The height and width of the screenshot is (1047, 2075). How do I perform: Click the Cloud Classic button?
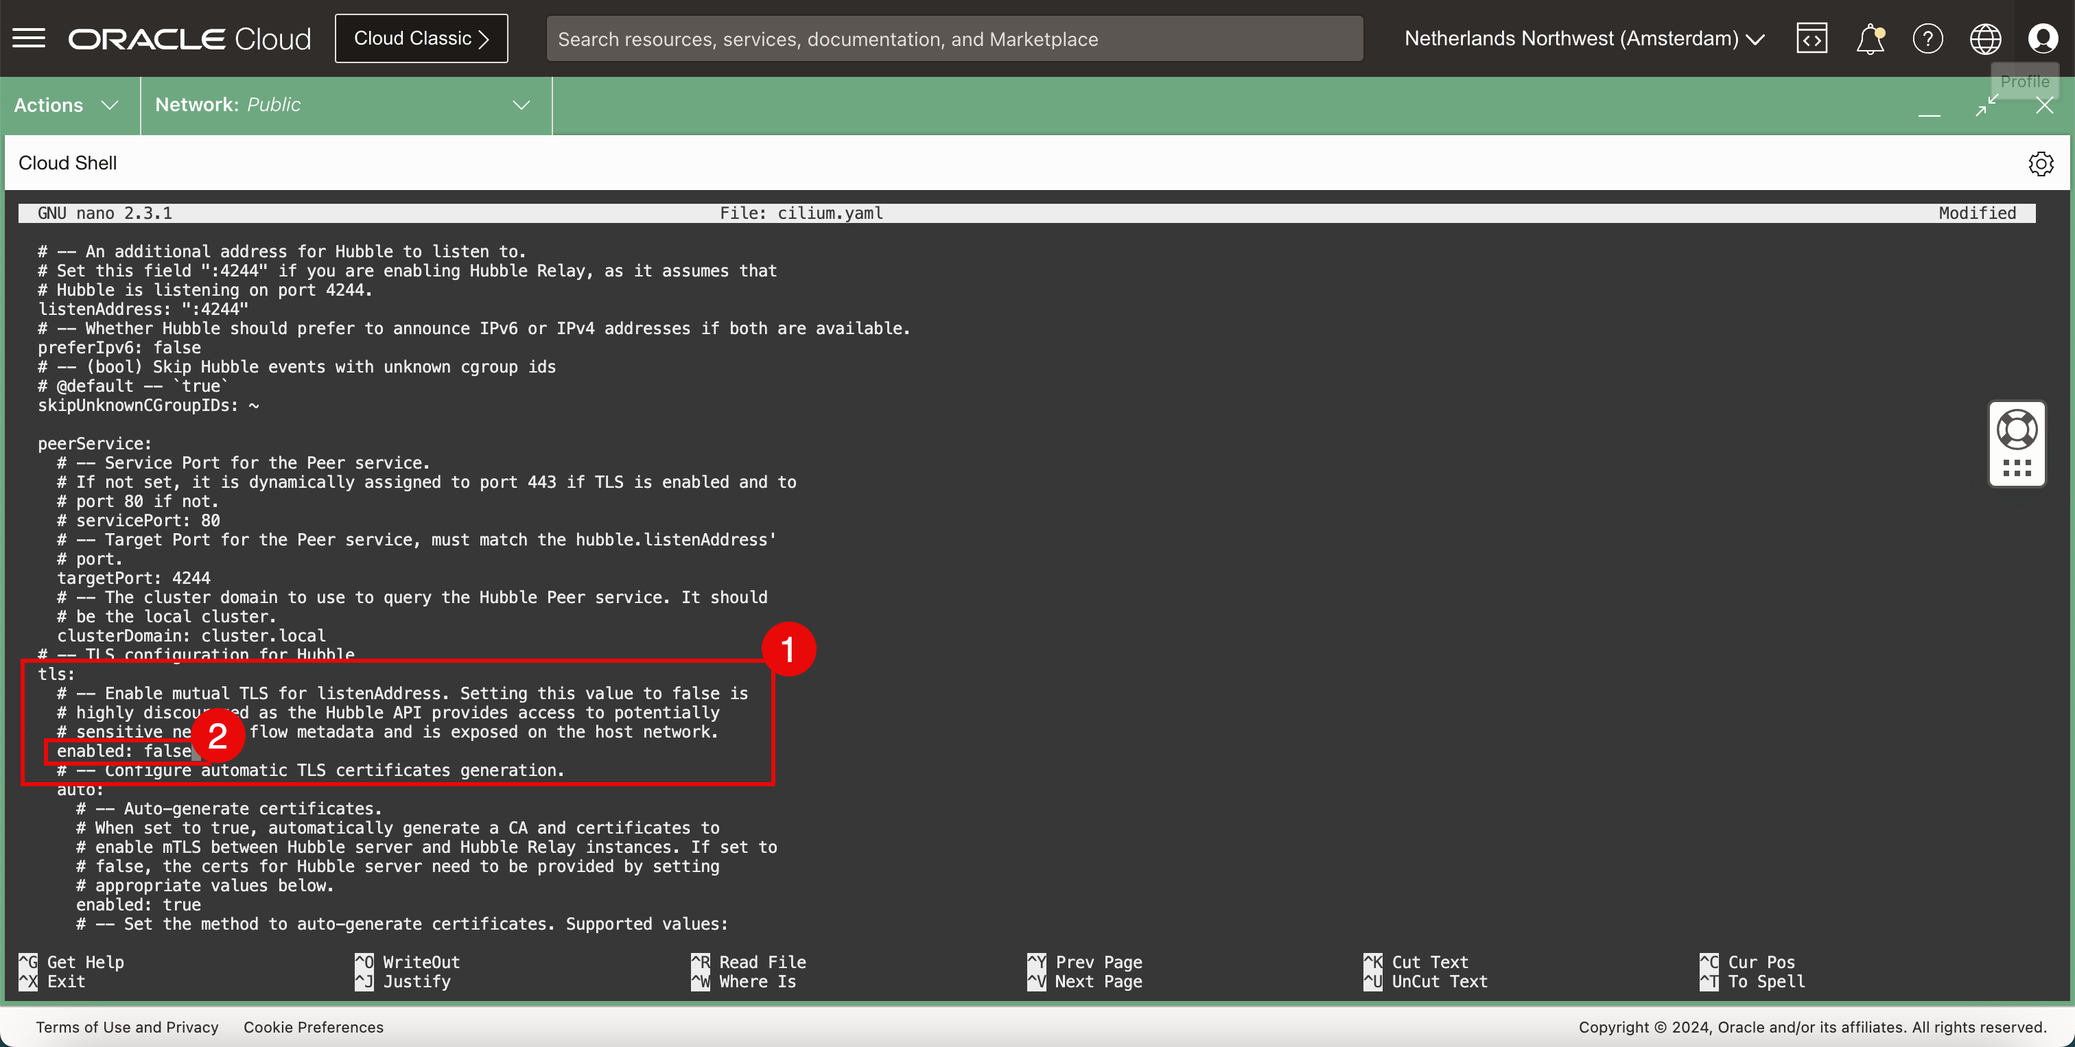(x=421, y=38)
